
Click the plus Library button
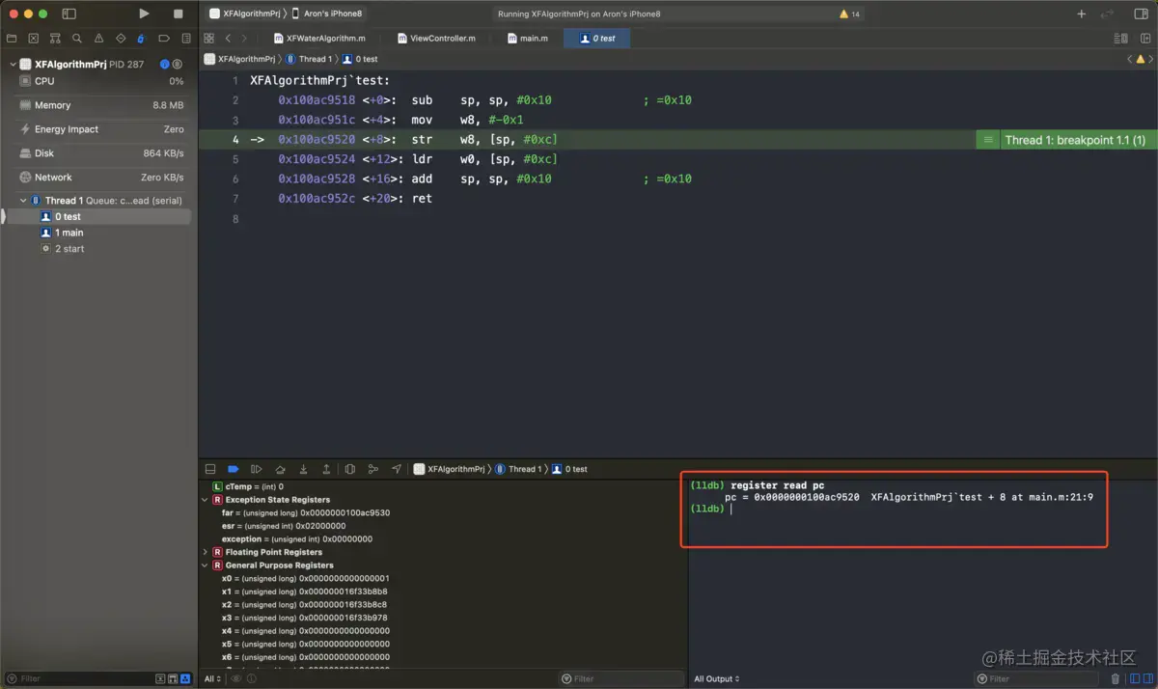pyautogui.click(x=1082, y=14)
